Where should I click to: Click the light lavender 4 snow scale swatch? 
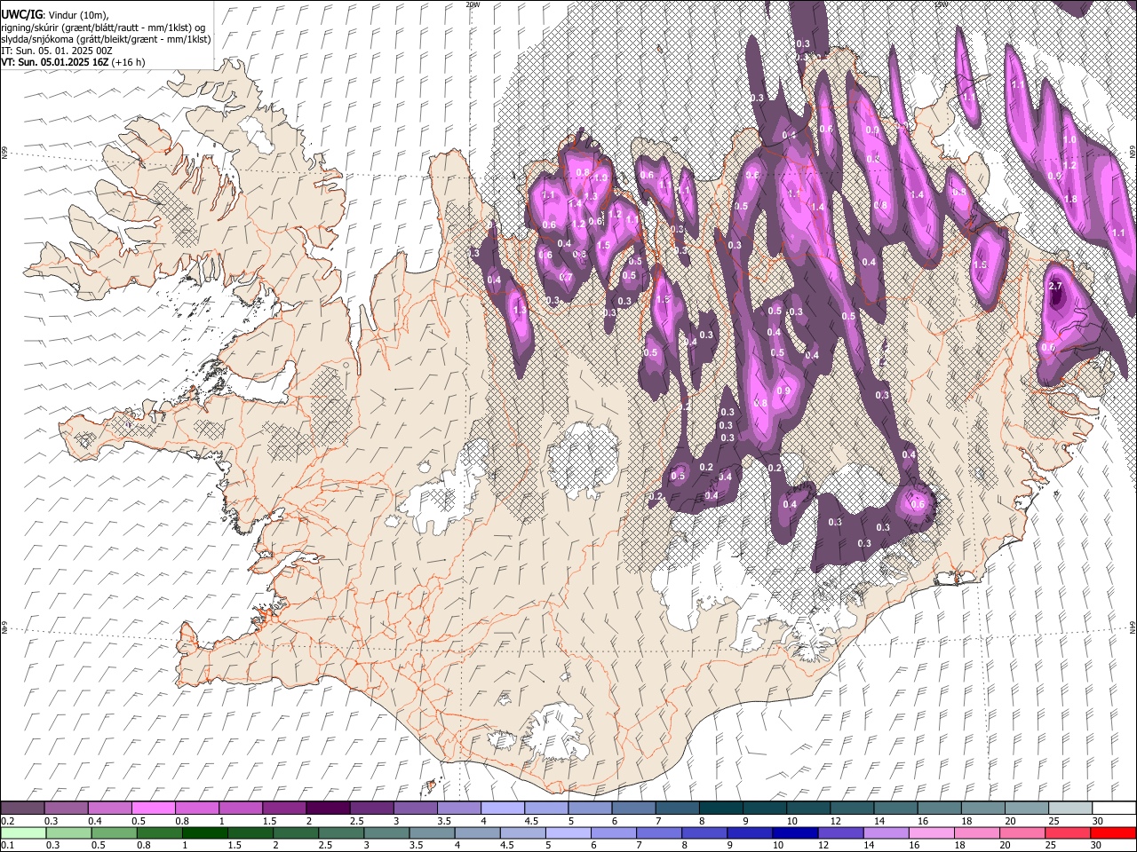click(502, 809)
